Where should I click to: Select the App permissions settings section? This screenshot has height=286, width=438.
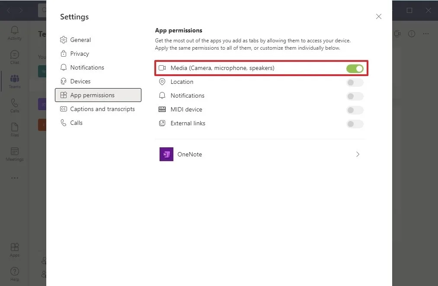pos(98,95)
